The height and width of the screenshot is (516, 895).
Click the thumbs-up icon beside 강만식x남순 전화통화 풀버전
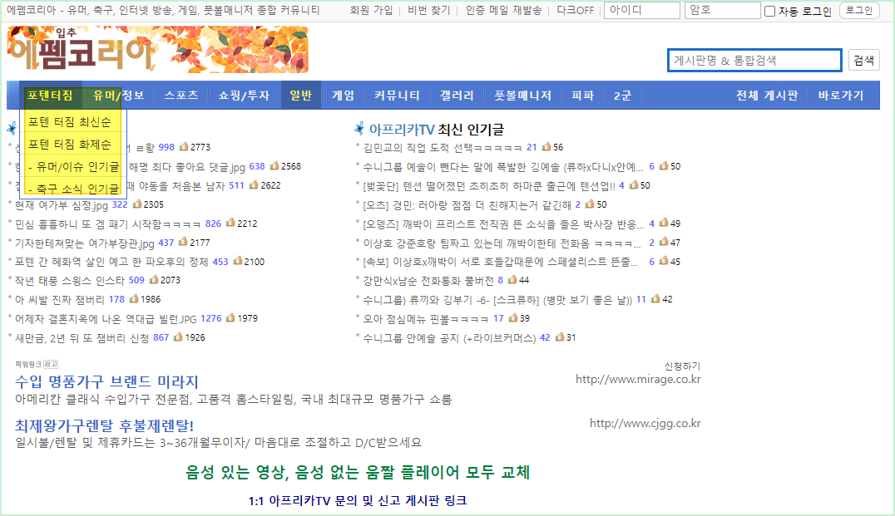(x=513, y=280)
